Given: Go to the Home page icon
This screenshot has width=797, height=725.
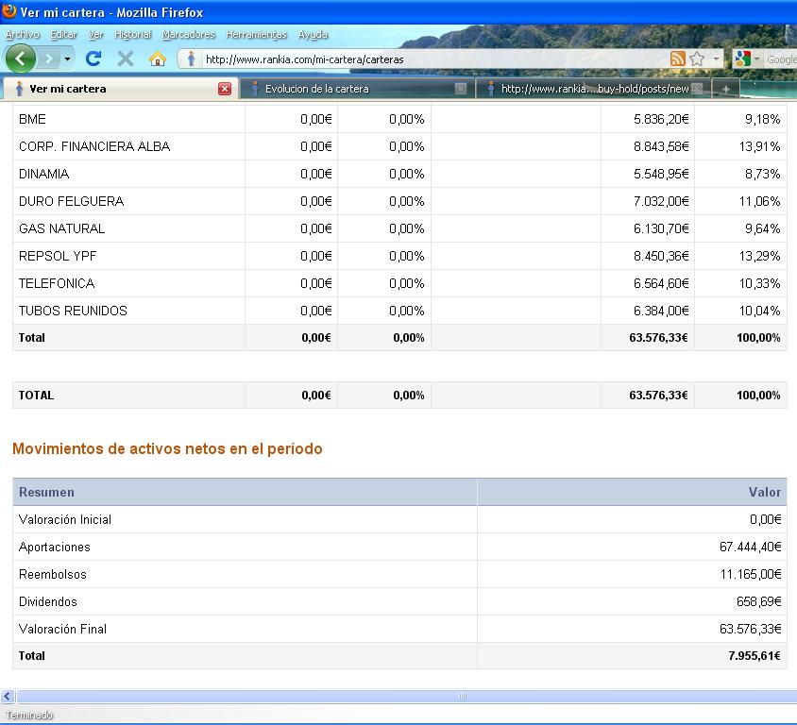Looking at the screenshot, I should tap(158, 59).
